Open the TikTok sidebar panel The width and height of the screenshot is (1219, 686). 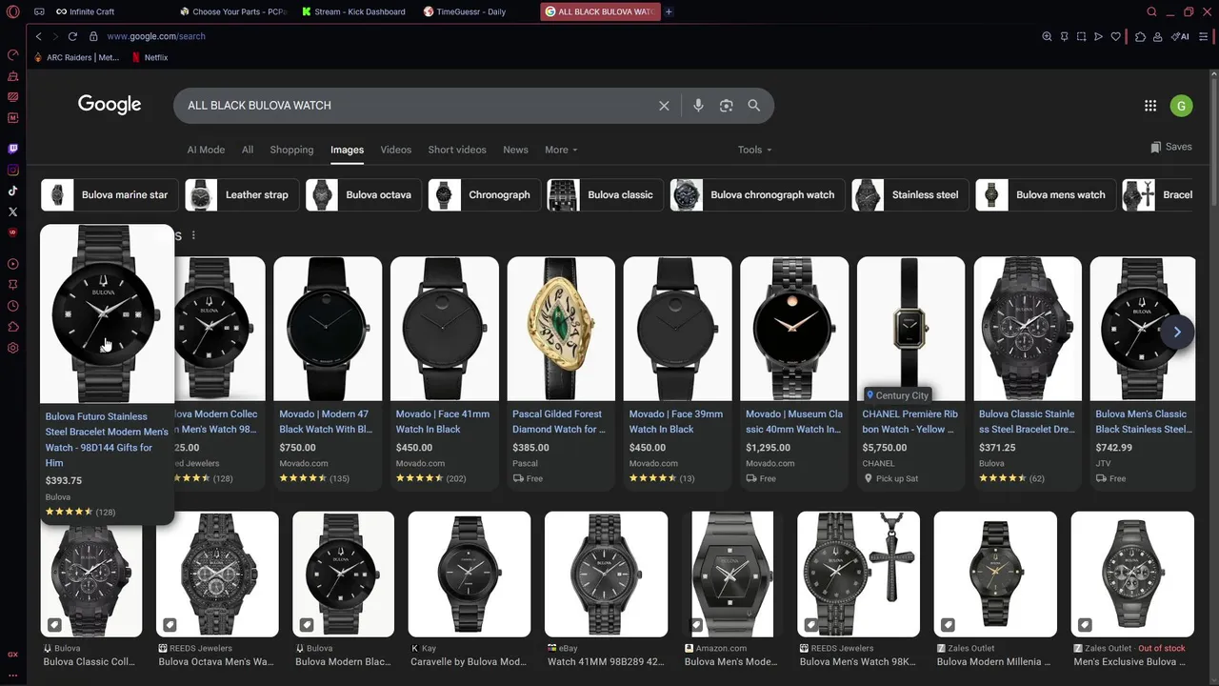[12, 191]
